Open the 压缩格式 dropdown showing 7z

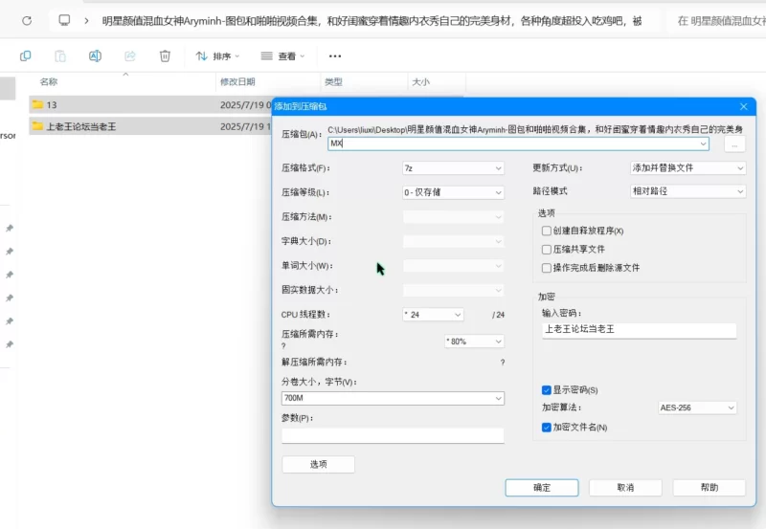pos(453,167)
